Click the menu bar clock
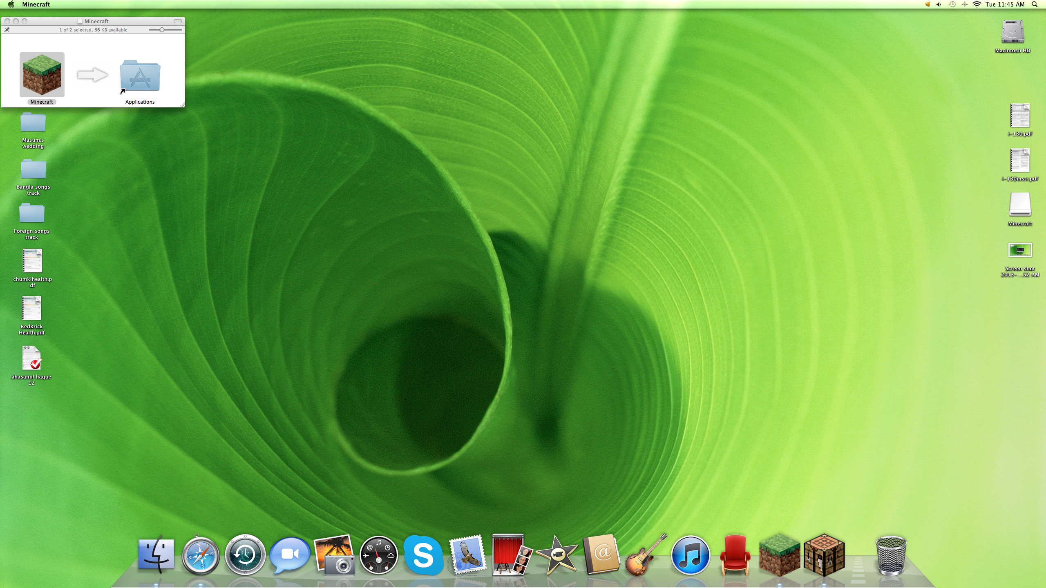Screen dimensions: 1046x588 coord(1005,4)
